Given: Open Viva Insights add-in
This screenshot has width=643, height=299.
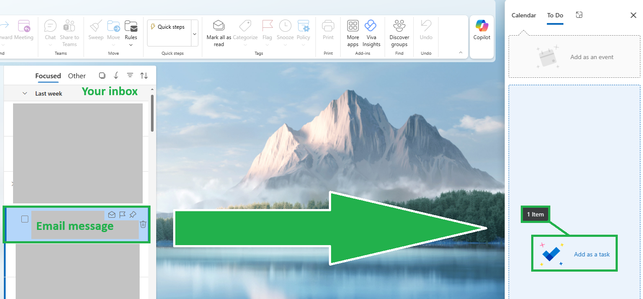Looking at the screenshot, I should [x=371, y=33].
